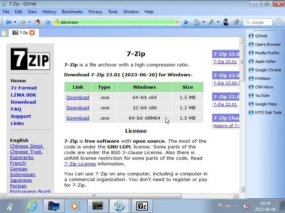
Task: Click the address bar showing oldversion
Action: (x=117, y=22)
